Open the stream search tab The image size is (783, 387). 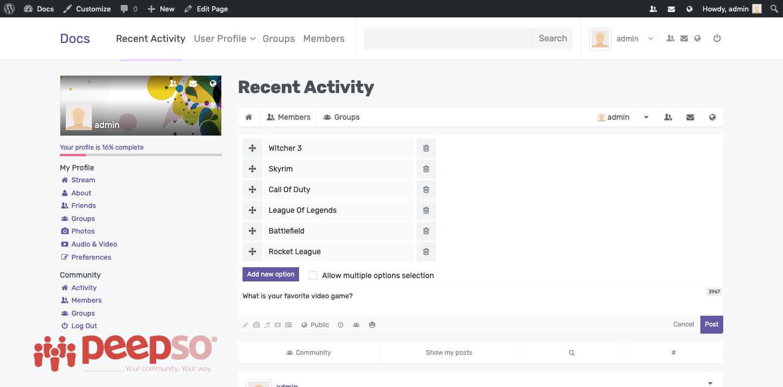(x=571, y=353)
